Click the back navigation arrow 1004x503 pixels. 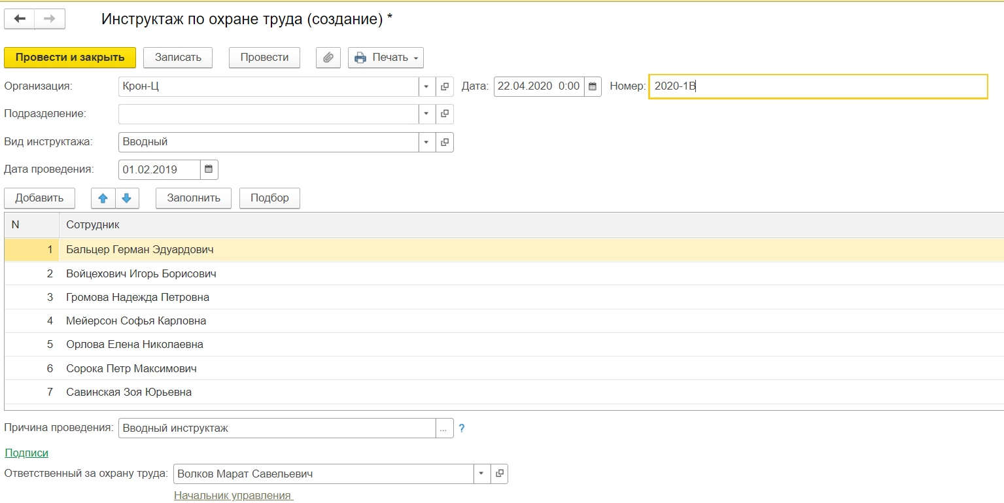[x=20, y=19]
